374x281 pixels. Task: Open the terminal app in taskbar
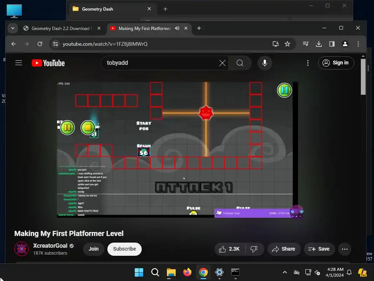point(235,272)
